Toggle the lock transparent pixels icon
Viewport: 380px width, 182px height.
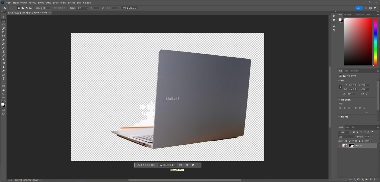click(346, 141)
